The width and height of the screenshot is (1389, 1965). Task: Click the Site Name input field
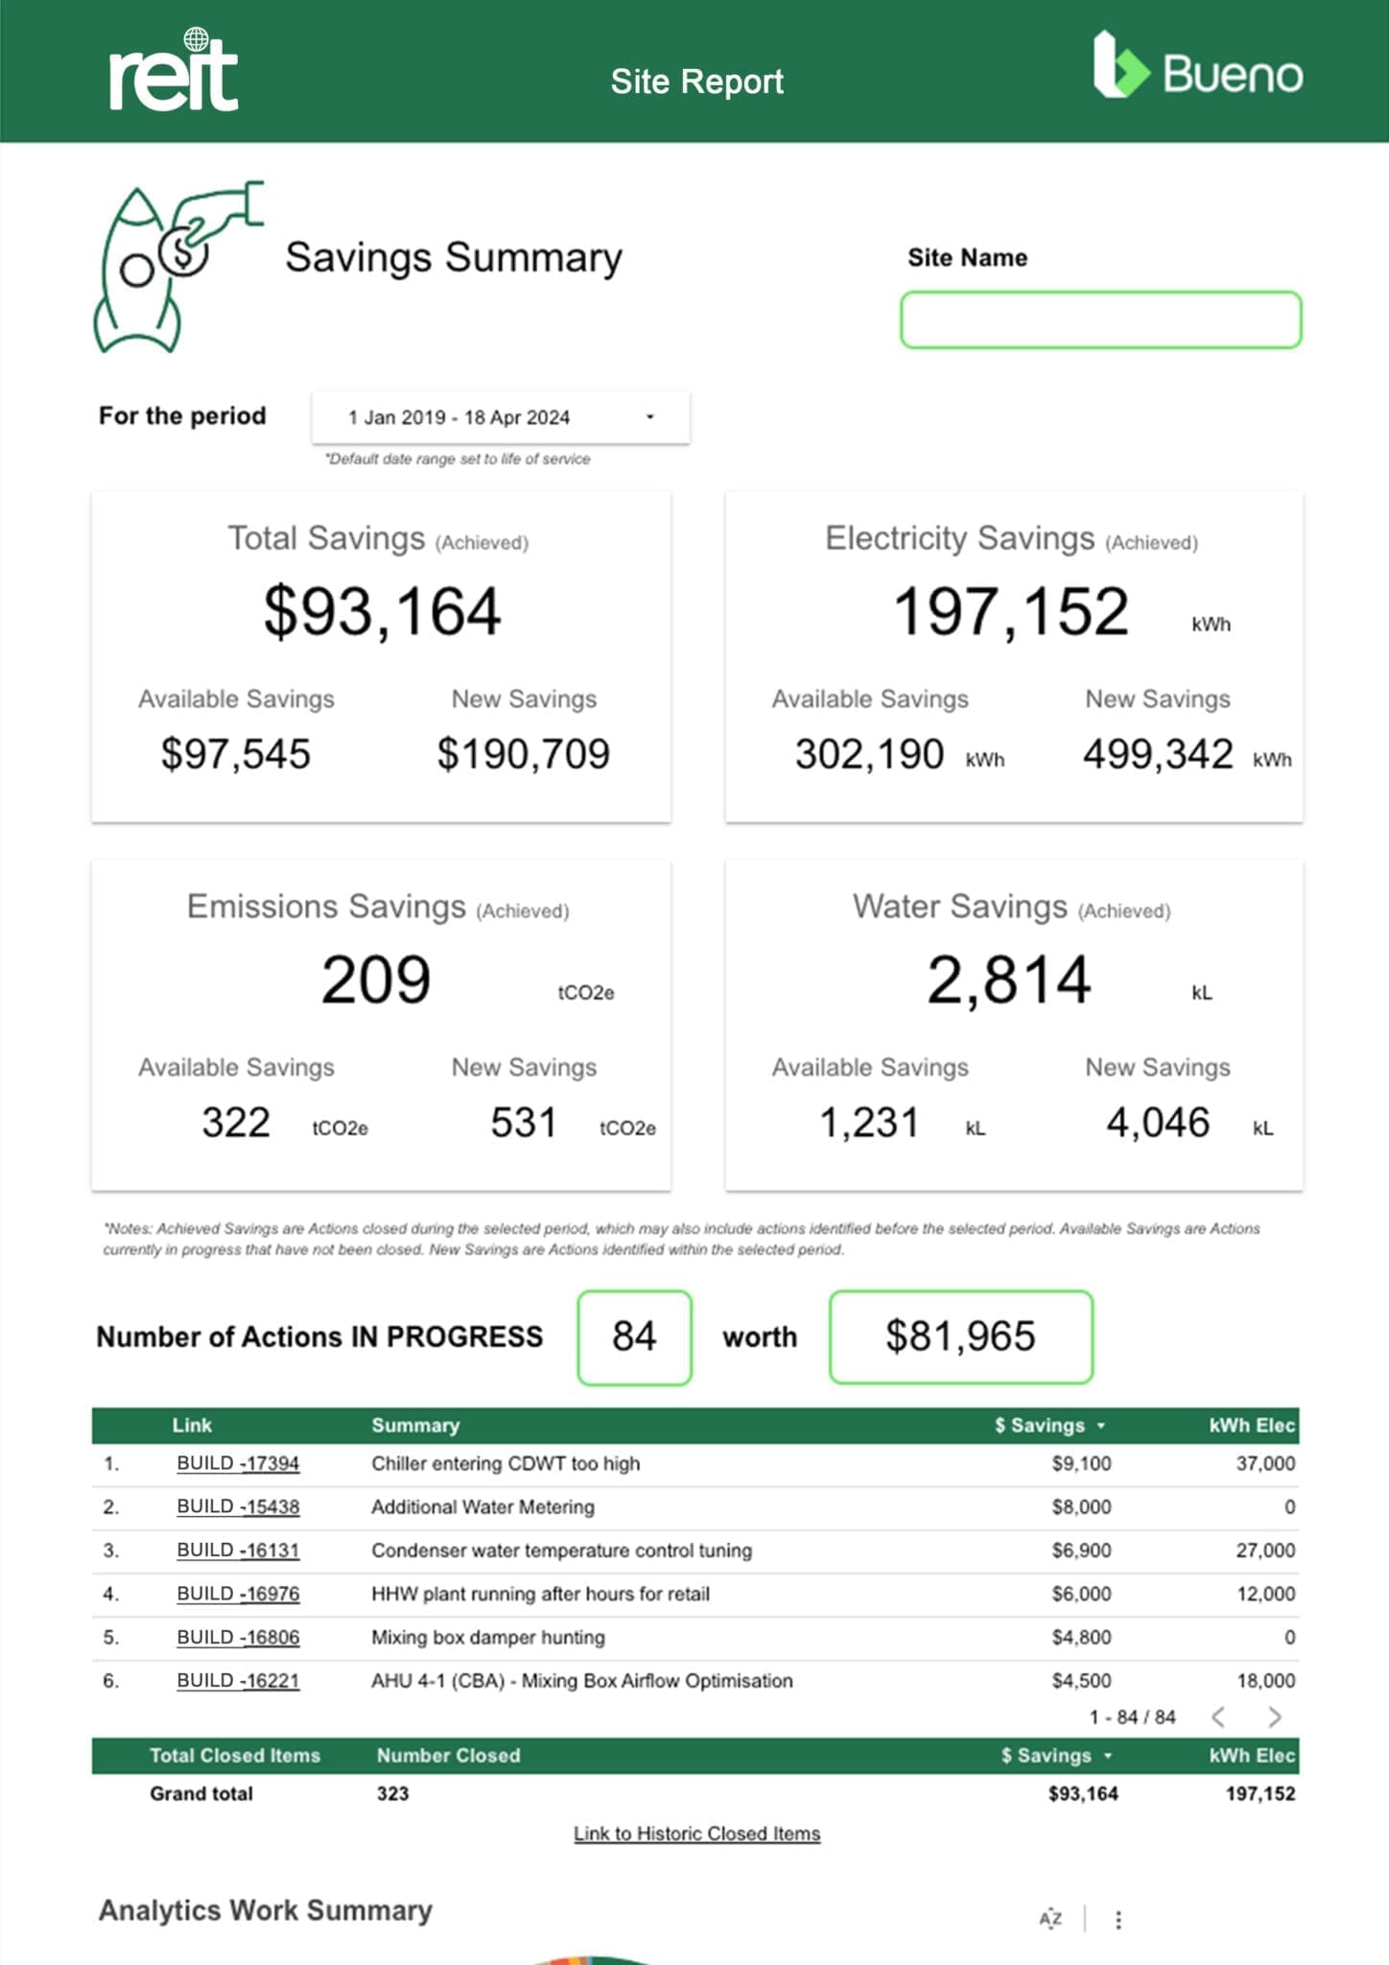tap(1100, 320)
